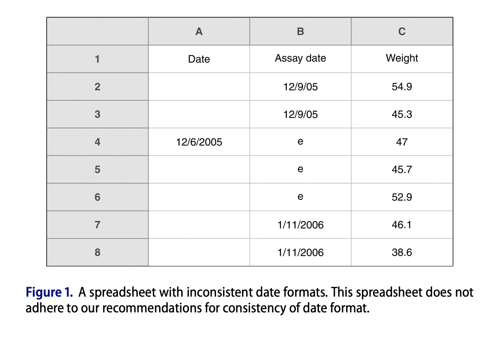Click the cell containing 12/6/2005
Screen dimensions: 486x342
click(x=199, y=142)
